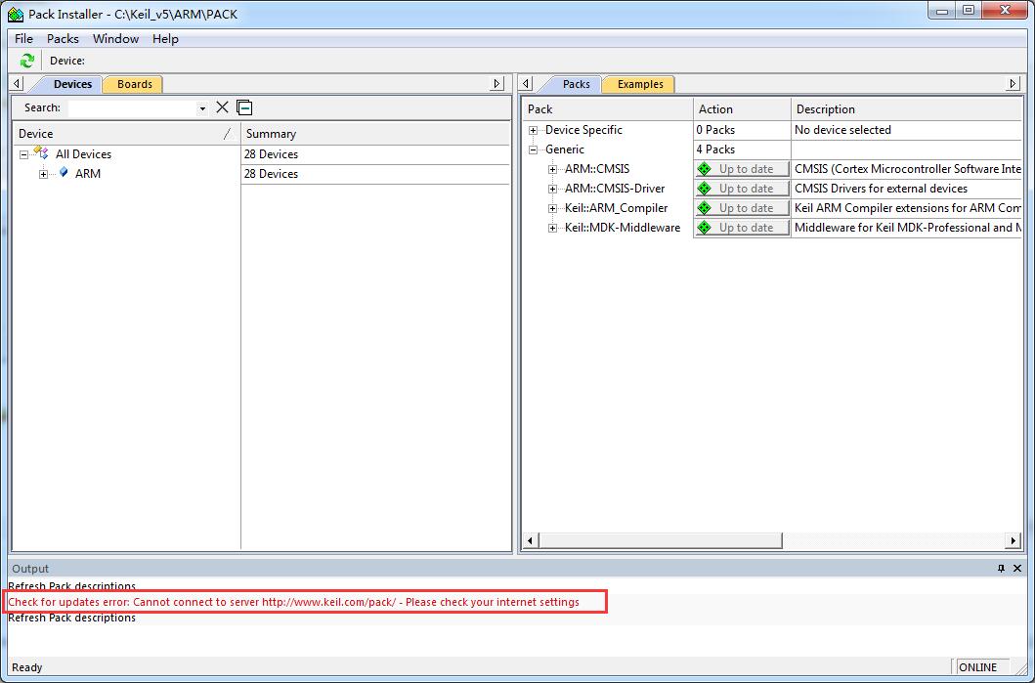Click the pin icon in Output panel
Image resolution: width=1035 pixels, height=683 pixels.
[1001, 568]
